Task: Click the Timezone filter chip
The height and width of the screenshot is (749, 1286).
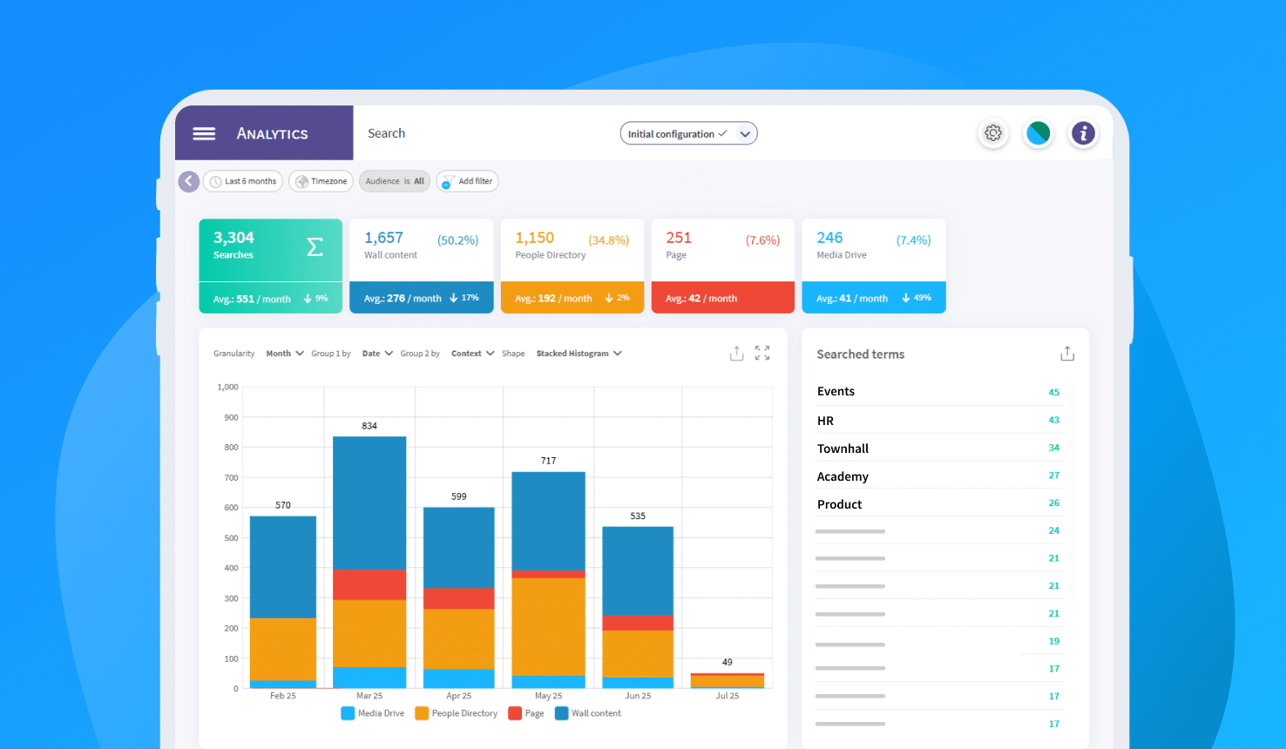Action: coord(321,181)
